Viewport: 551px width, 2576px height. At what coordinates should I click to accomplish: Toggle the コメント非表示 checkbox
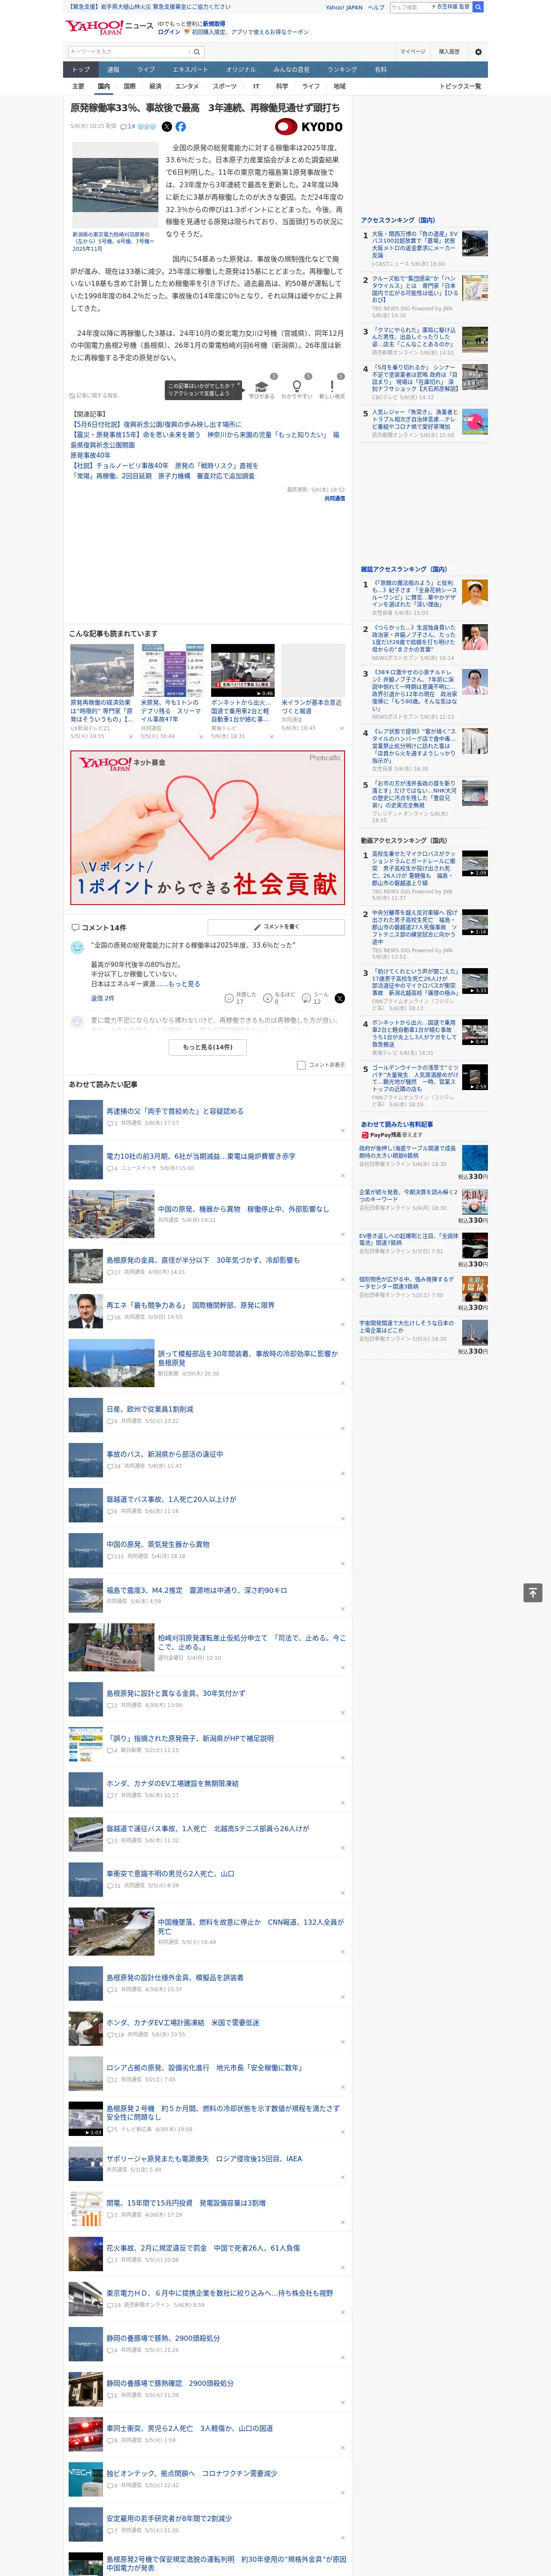(301, 1065)
